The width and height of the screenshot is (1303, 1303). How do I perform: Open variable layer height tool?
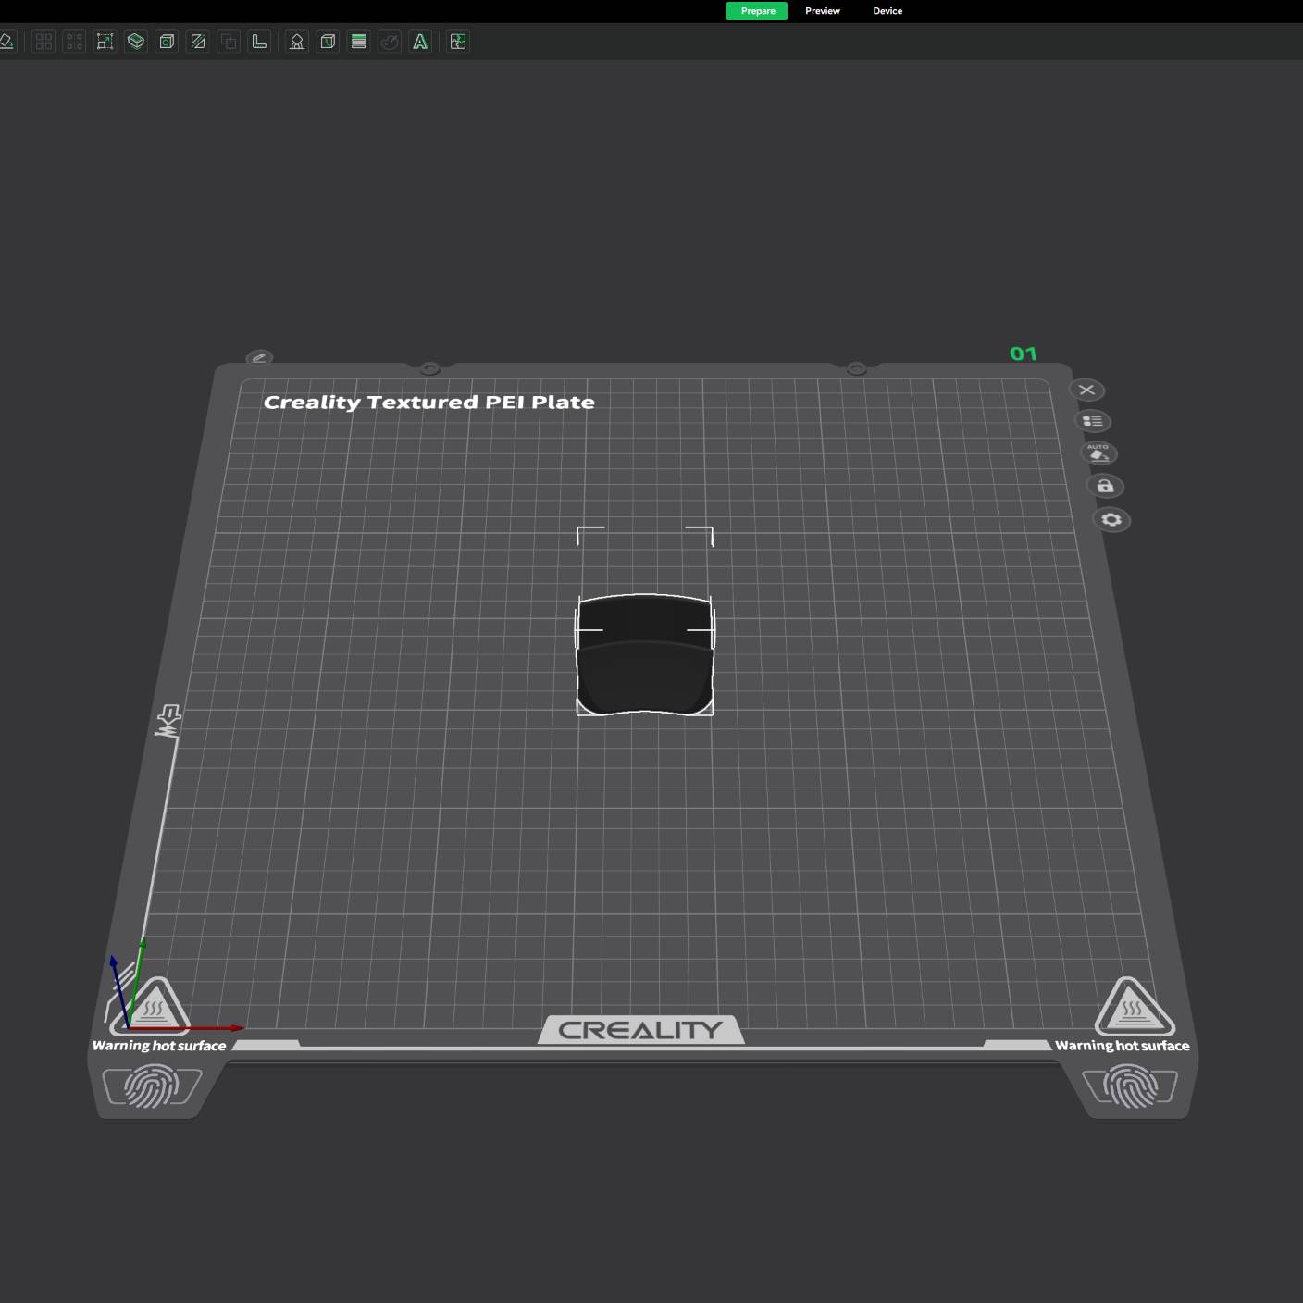tap(359, 42)
